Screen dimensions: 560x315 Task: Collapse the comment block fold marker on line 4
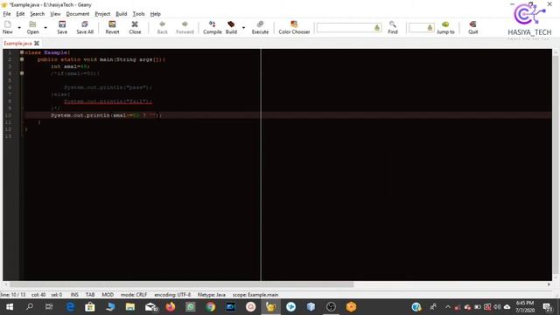pyautogui.click(x=22, y=73)
